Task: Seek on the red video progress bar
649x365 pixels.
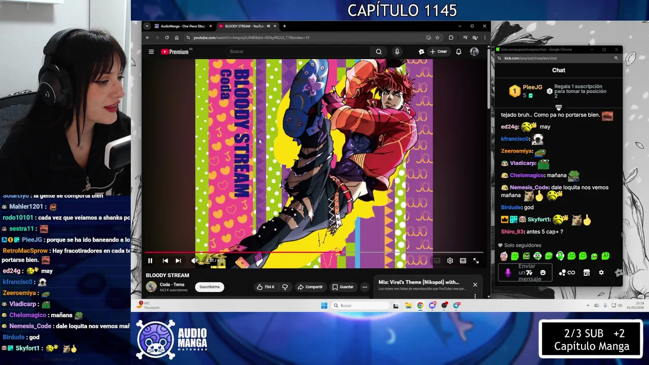Action: [314, 252]
